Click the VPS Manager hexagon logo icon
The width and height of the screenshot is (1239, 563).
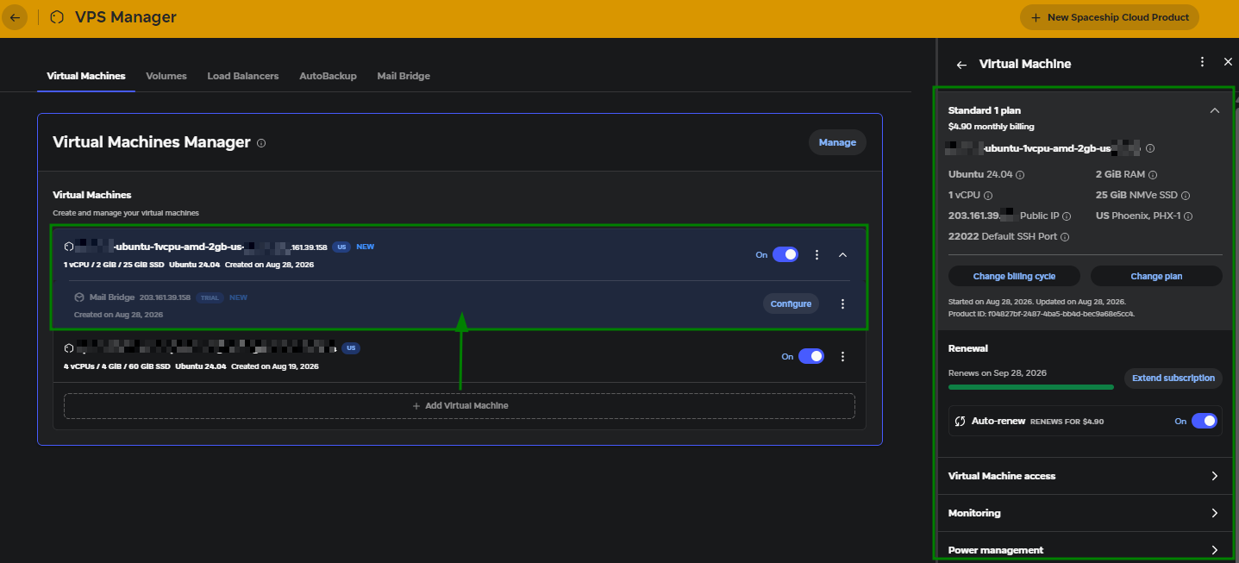click(x=57, y=17)
